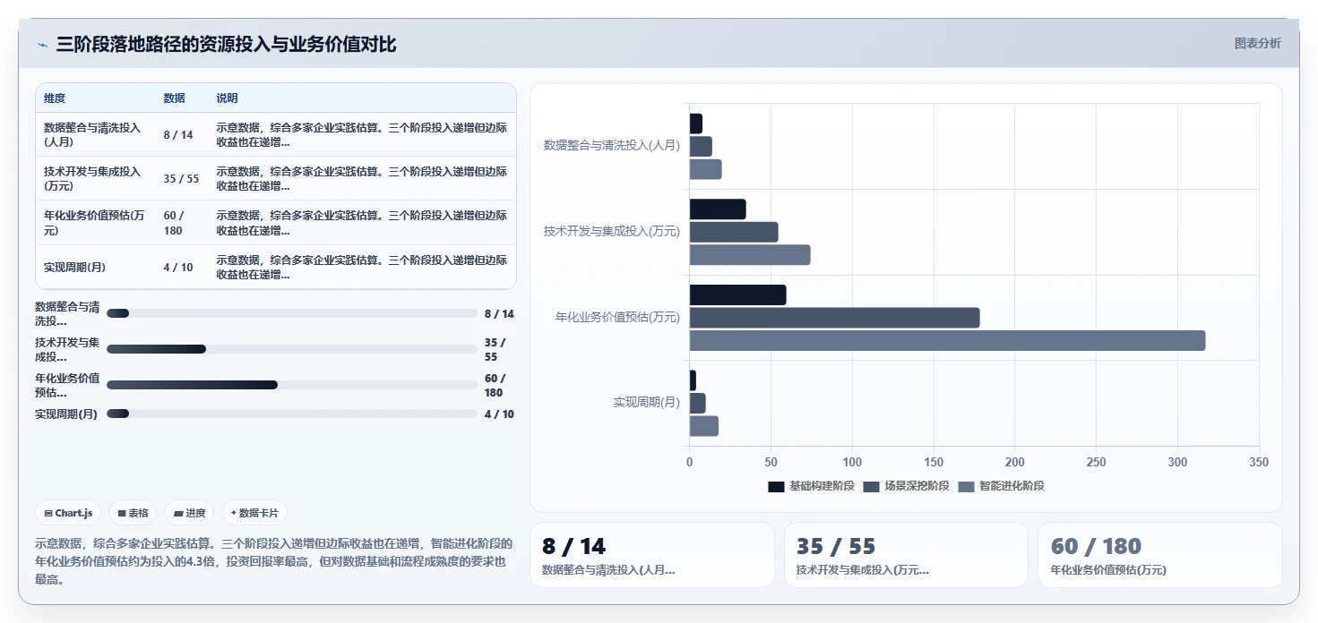Click the 350 x-axis tick label
Image resolution: width=1318 pixels, height=623 pixels.
coord(1258,462)
